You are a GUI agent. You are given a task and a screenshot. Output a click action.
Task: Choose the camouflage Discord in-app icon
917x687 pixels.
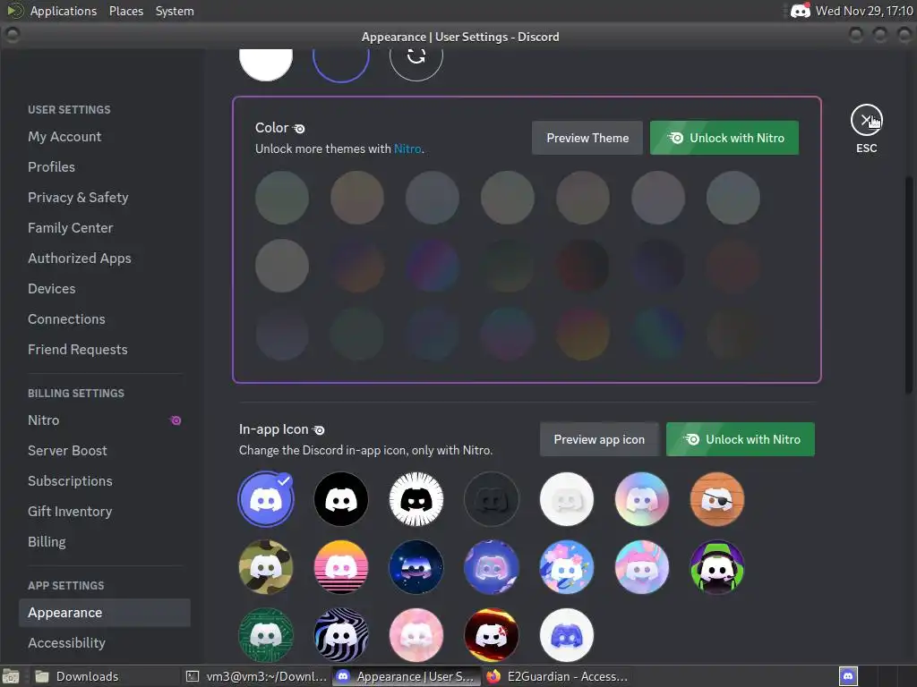266,567
